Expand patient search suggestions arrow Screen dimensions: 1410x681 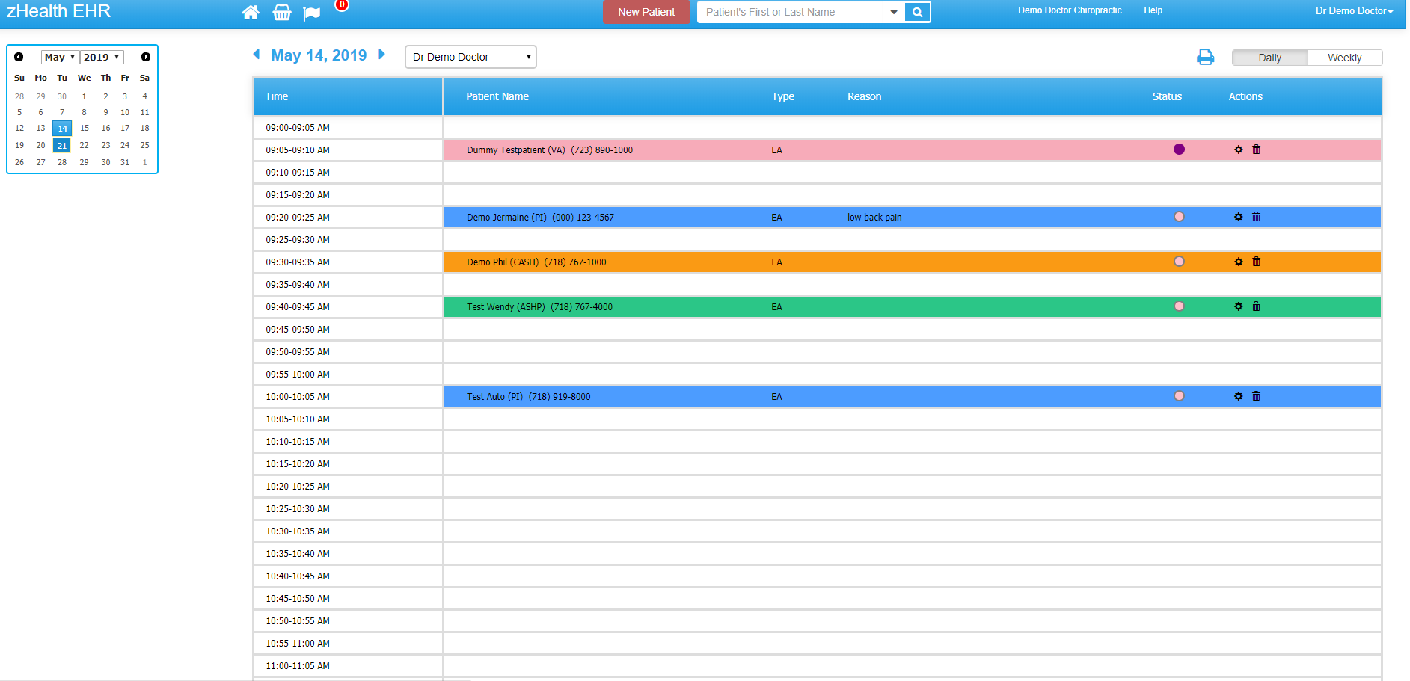(x=894, y=12)
